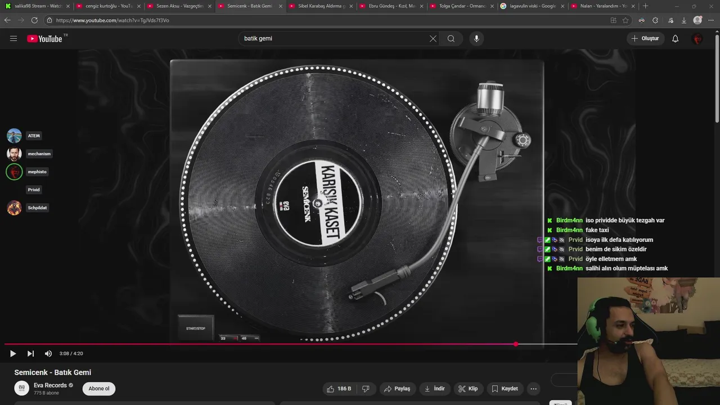Open the browser downloads icon

point(684,20)
